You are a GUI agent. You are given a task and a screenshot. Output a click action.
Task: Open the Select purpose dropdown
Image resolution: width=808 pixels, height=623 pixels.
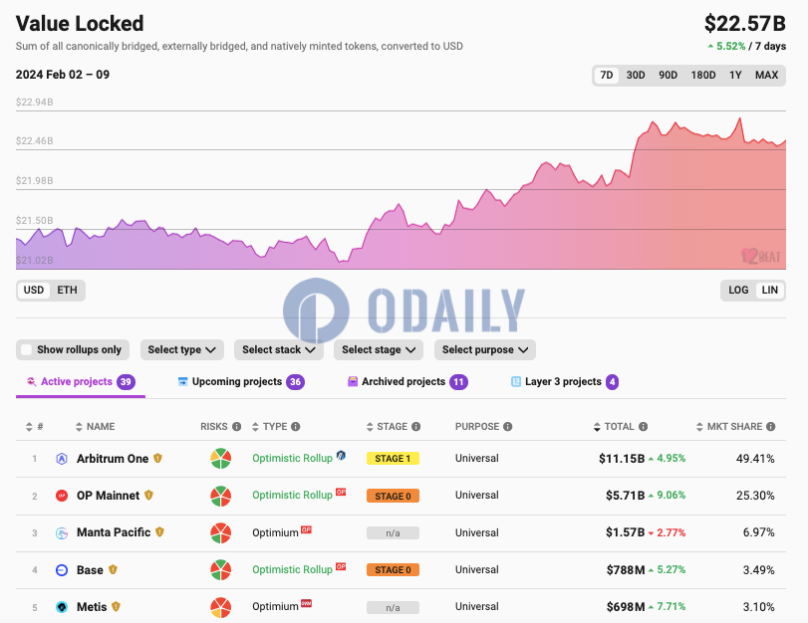(x=485, y=349)
